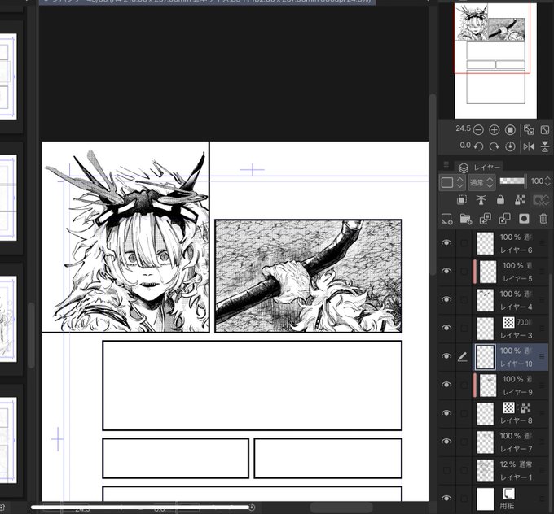Hide レイヤー 3 with its eye icon
The width and height of the screenshot is (554, 514).
(x=446, y=328)
